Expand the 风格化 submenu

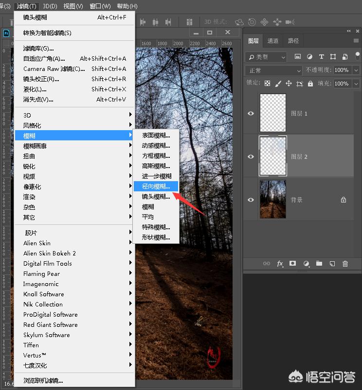coord(75,125)
